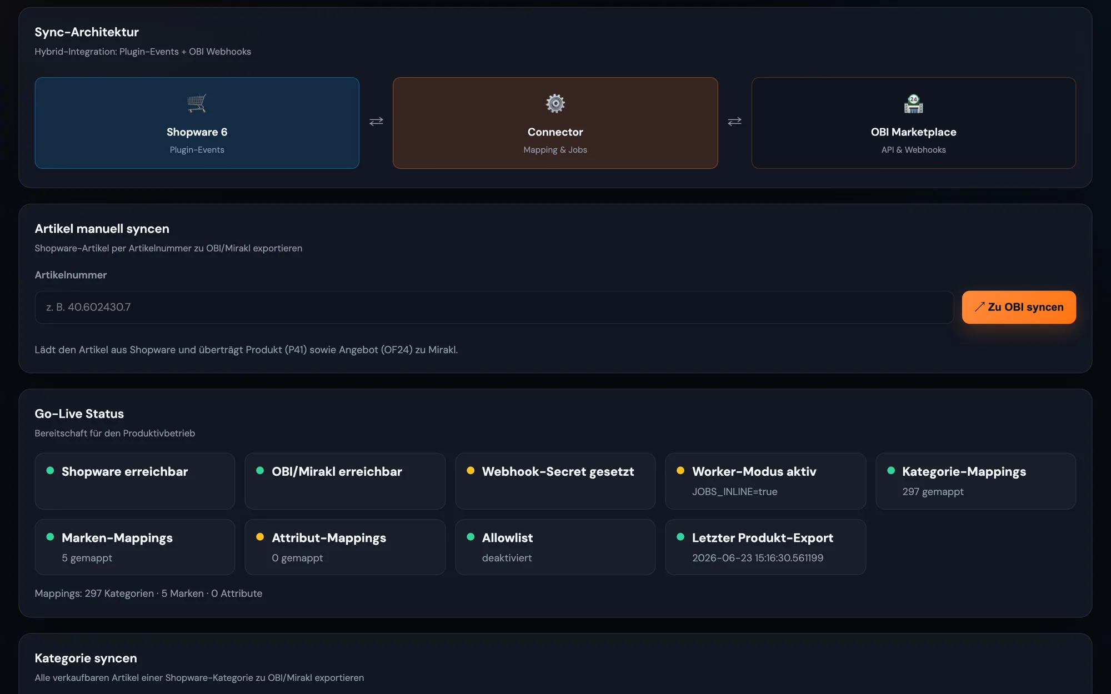Click the yellow status dot for Worker-Modus aktiv
1111x694 pixels.
(680, 470)
